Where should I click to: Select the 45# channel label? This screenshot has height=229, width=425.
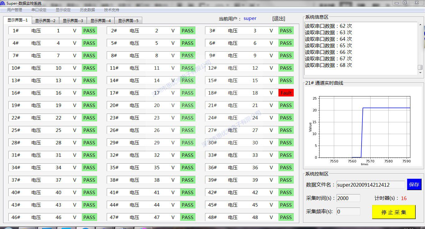pyautogui.click(x=213, y=205)
